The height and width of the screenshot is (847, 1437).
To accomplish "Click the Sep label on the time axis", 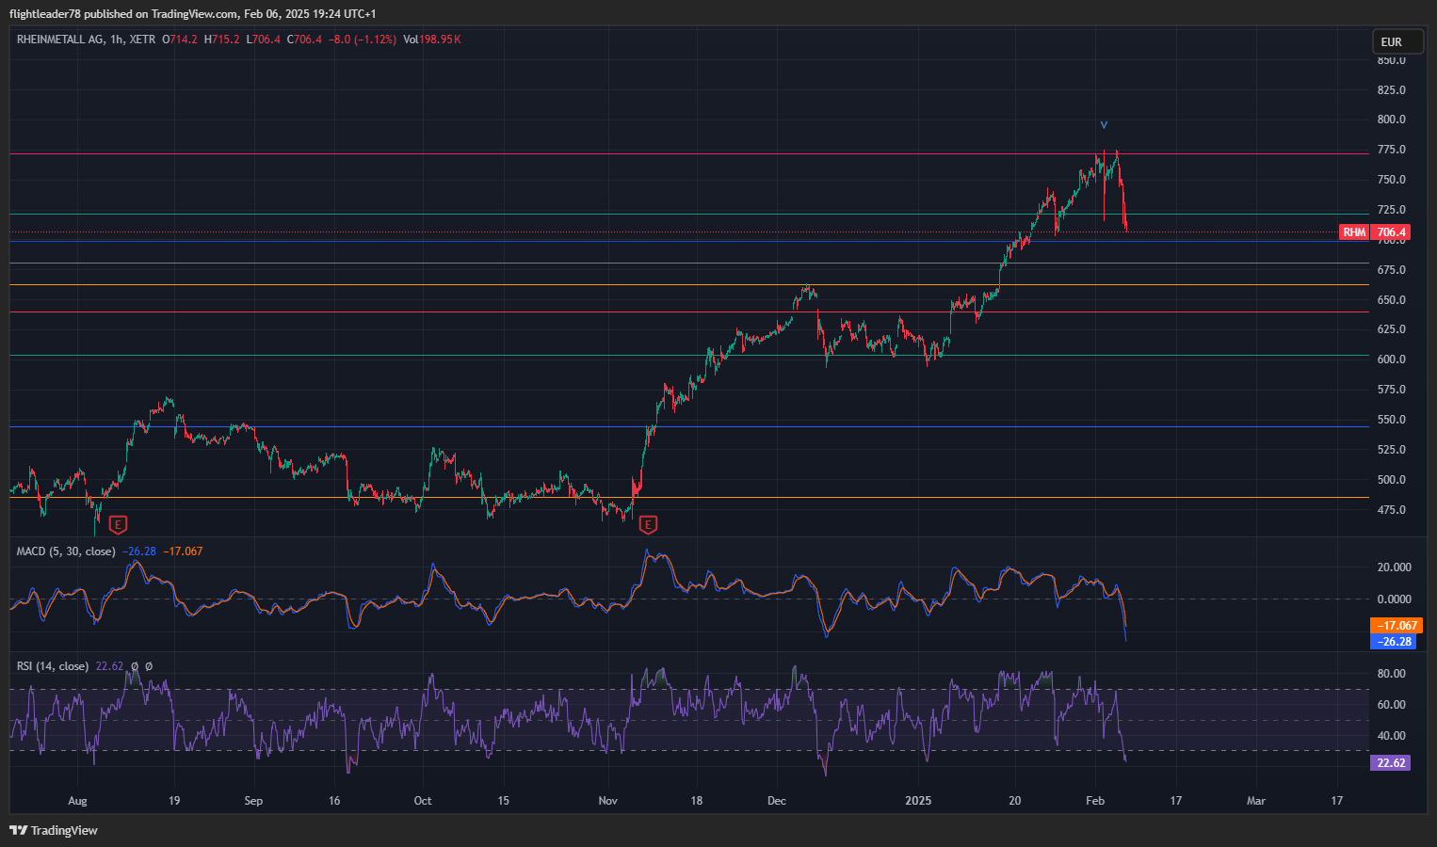I will click(x=253, y=801).
